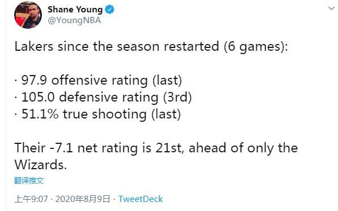Click the '(6 games):' text in the tweet
This screenshot has width=338, height=211.
coord(256,47)
